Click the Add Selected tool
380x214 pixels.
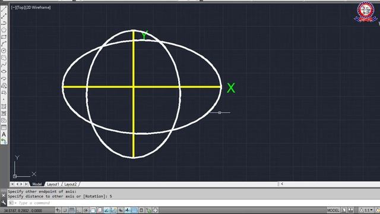pos(4,141)
